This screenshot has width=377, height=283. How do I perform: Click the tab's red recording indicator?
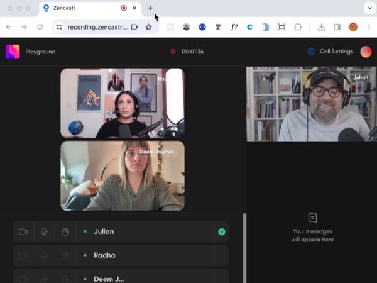(x=124, y=8)
